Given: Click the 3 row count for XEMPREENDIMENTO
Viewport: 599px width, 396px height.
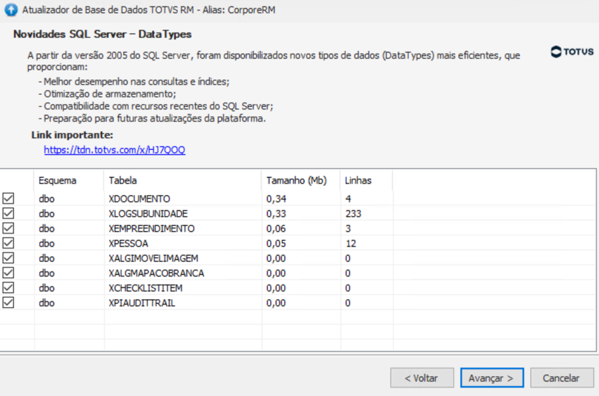Looking at the screenshot, I should 348,229.
